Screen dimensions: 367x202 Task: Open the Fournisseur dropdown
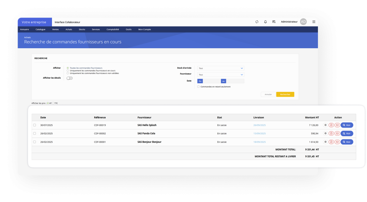(x=220, y=74)
